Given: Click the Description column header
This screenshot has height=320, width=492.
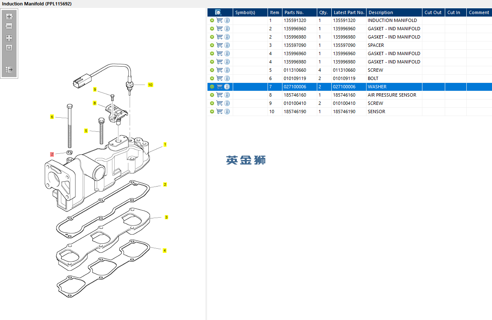Looking at the screenshot, I should tap(394, 12).
